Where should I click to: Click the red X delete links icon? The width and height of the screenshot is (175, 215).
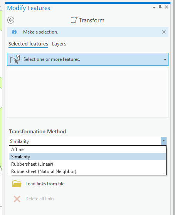[17, 199]
